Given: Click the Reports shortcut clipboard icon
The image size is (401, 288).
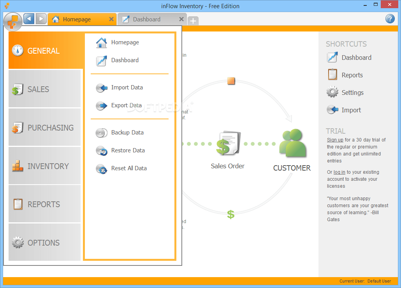Looking at the screenshot, I should (332, 75).
